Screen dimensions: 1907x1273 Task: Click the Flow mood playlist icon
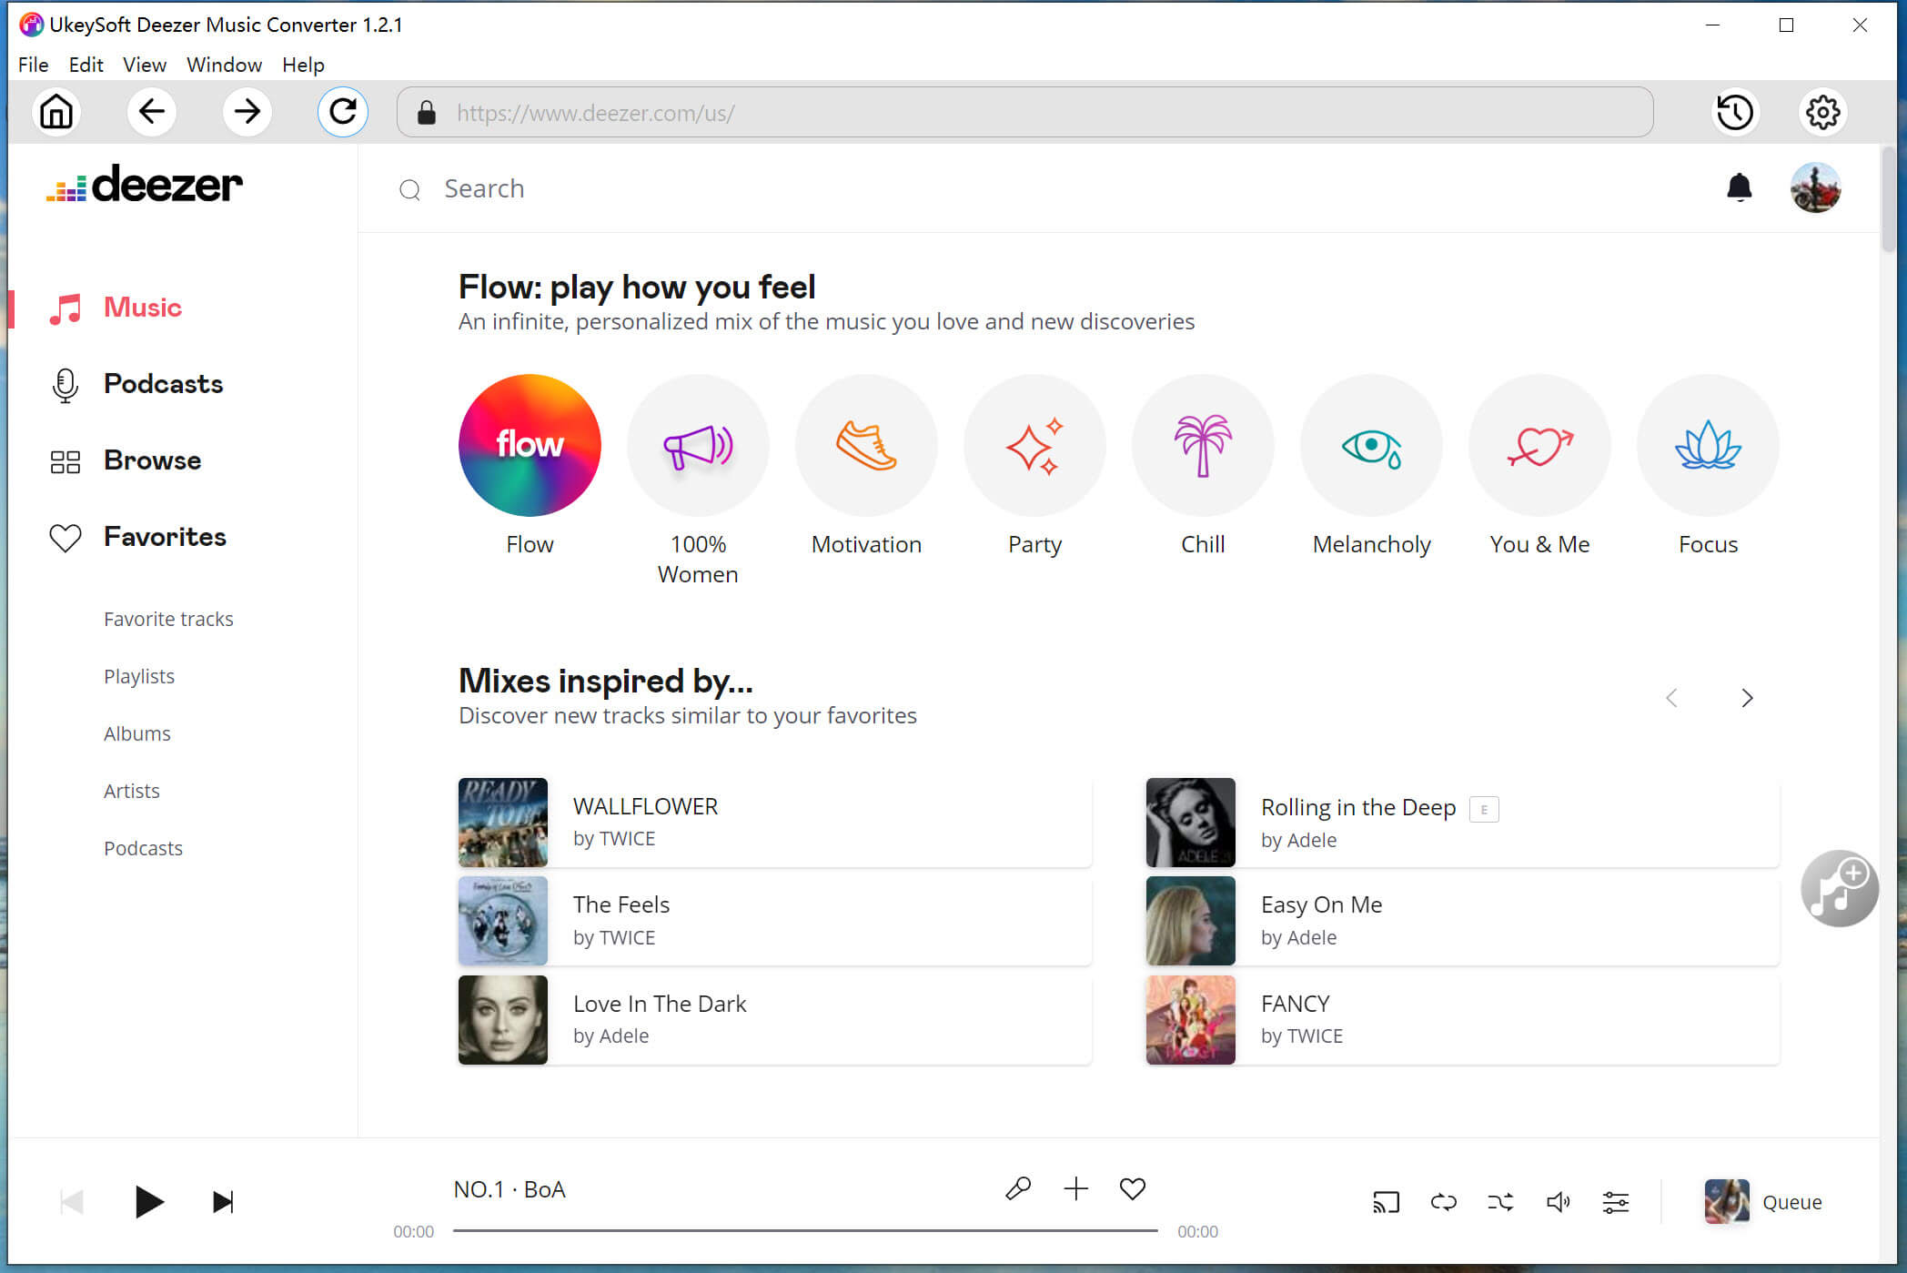tap(530, 443)
